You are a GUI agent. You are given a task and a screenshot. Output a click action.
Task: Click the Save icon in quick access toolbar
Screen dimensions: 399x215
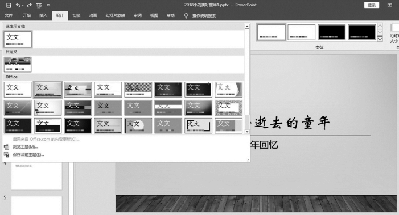point(9,5)
